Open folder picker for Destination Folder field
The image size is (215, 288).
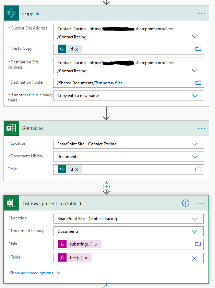198,83
